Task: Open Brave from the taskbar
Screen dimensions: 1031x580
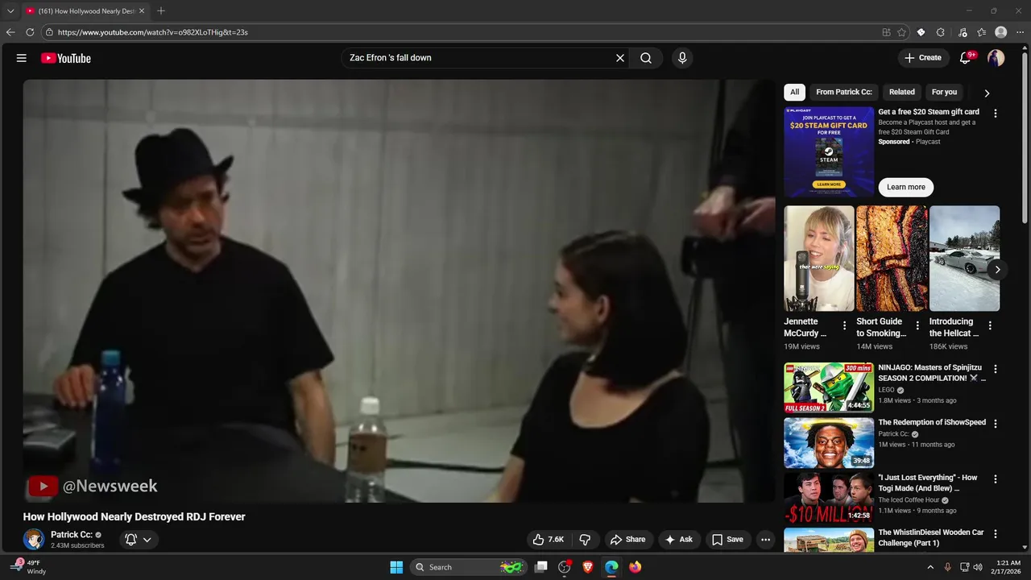Action: tap(588, 567)
